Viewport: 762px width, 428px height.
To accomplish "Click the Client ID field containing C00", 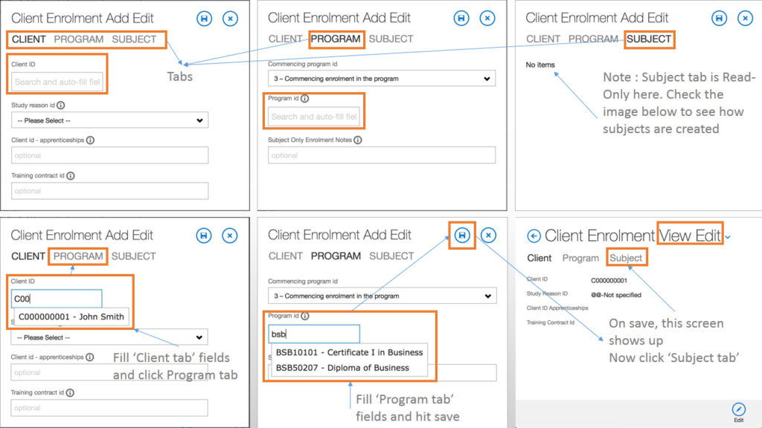I will pos(57,299).
